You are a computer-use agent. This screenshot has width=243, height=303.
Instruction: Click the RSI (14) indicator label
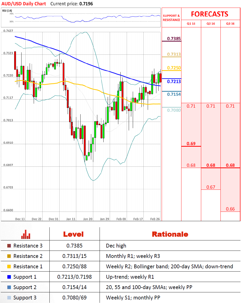tap(7, 11)
